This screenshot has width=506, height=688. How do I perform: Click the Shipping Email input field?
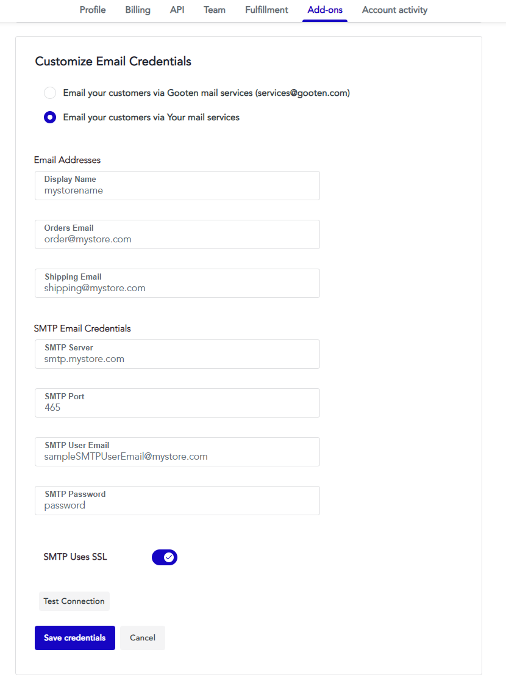click(x=177, y=283)
